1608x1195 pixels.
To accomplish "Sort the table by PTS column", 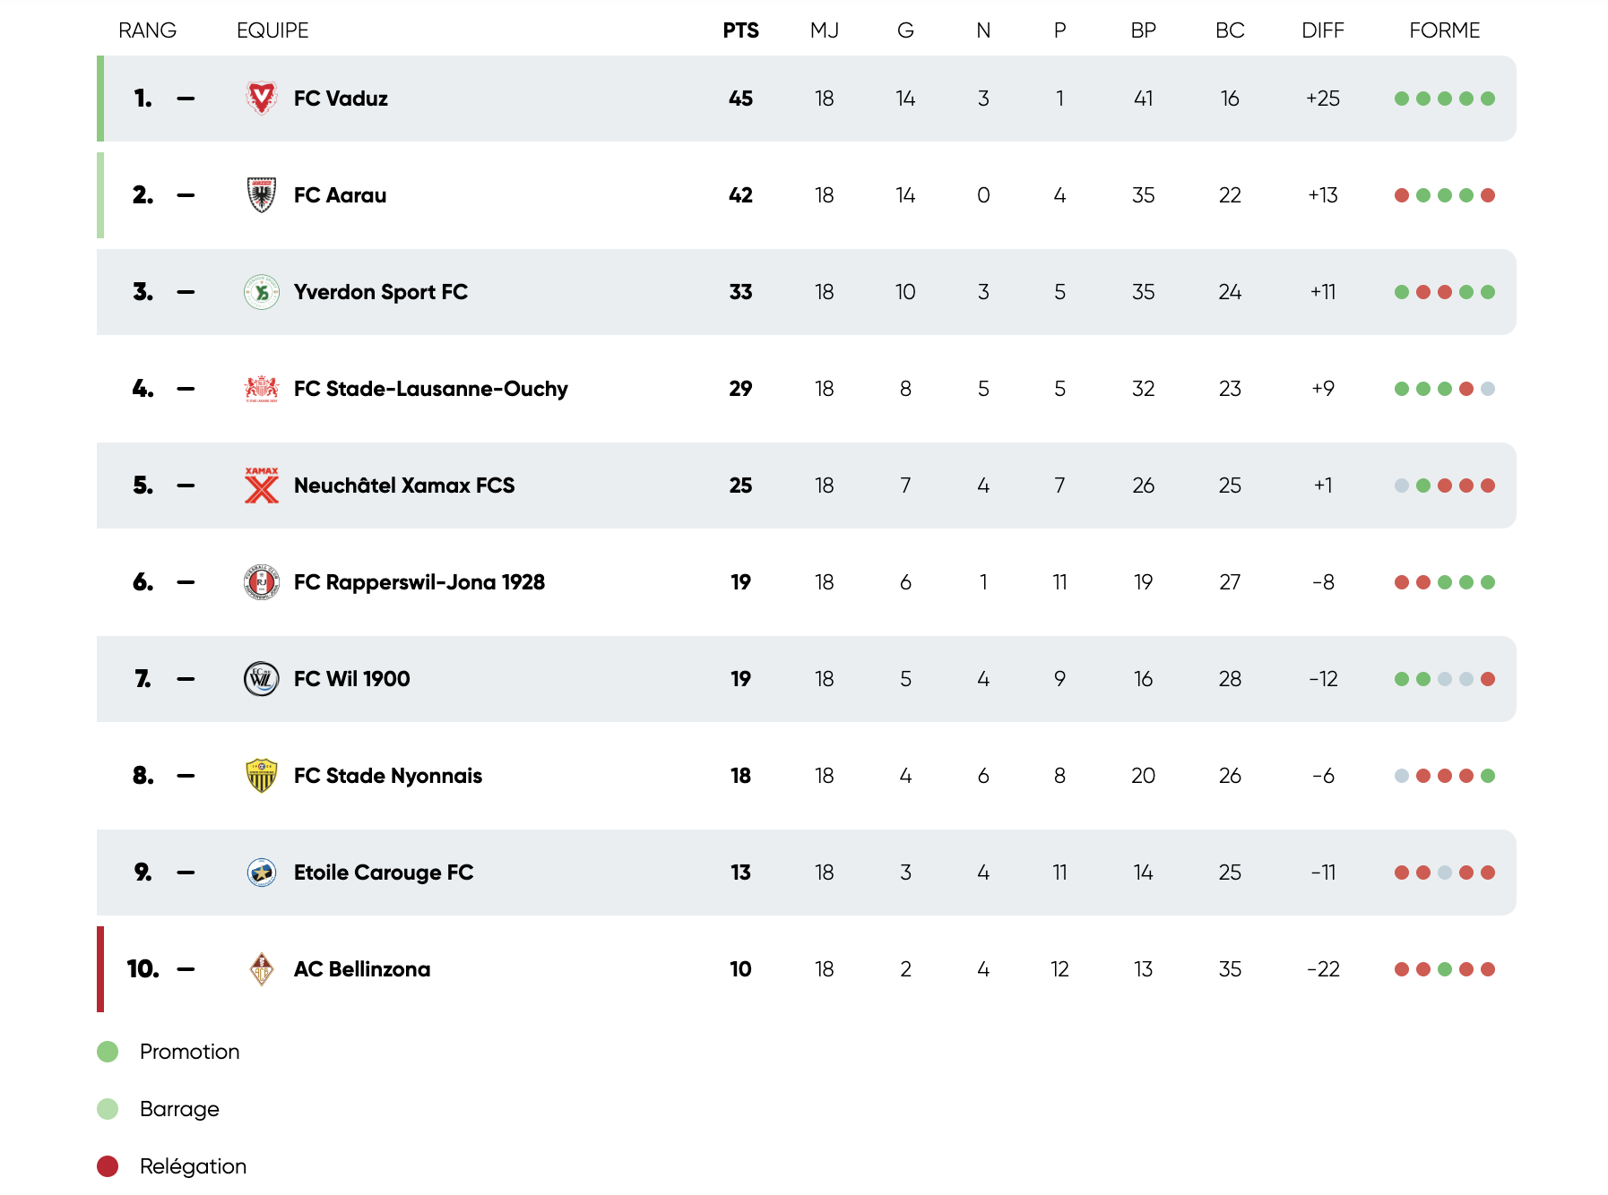I will 740,30.
